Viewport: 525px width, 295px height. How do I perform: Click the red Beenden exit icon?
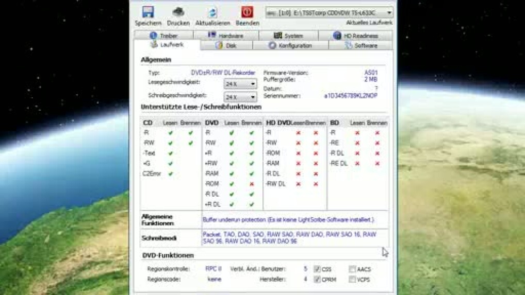(x=247, y=12)
